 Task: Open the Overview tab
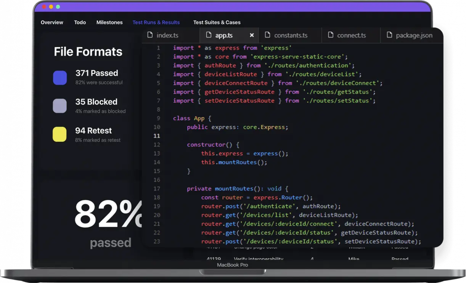coord(52,22)
